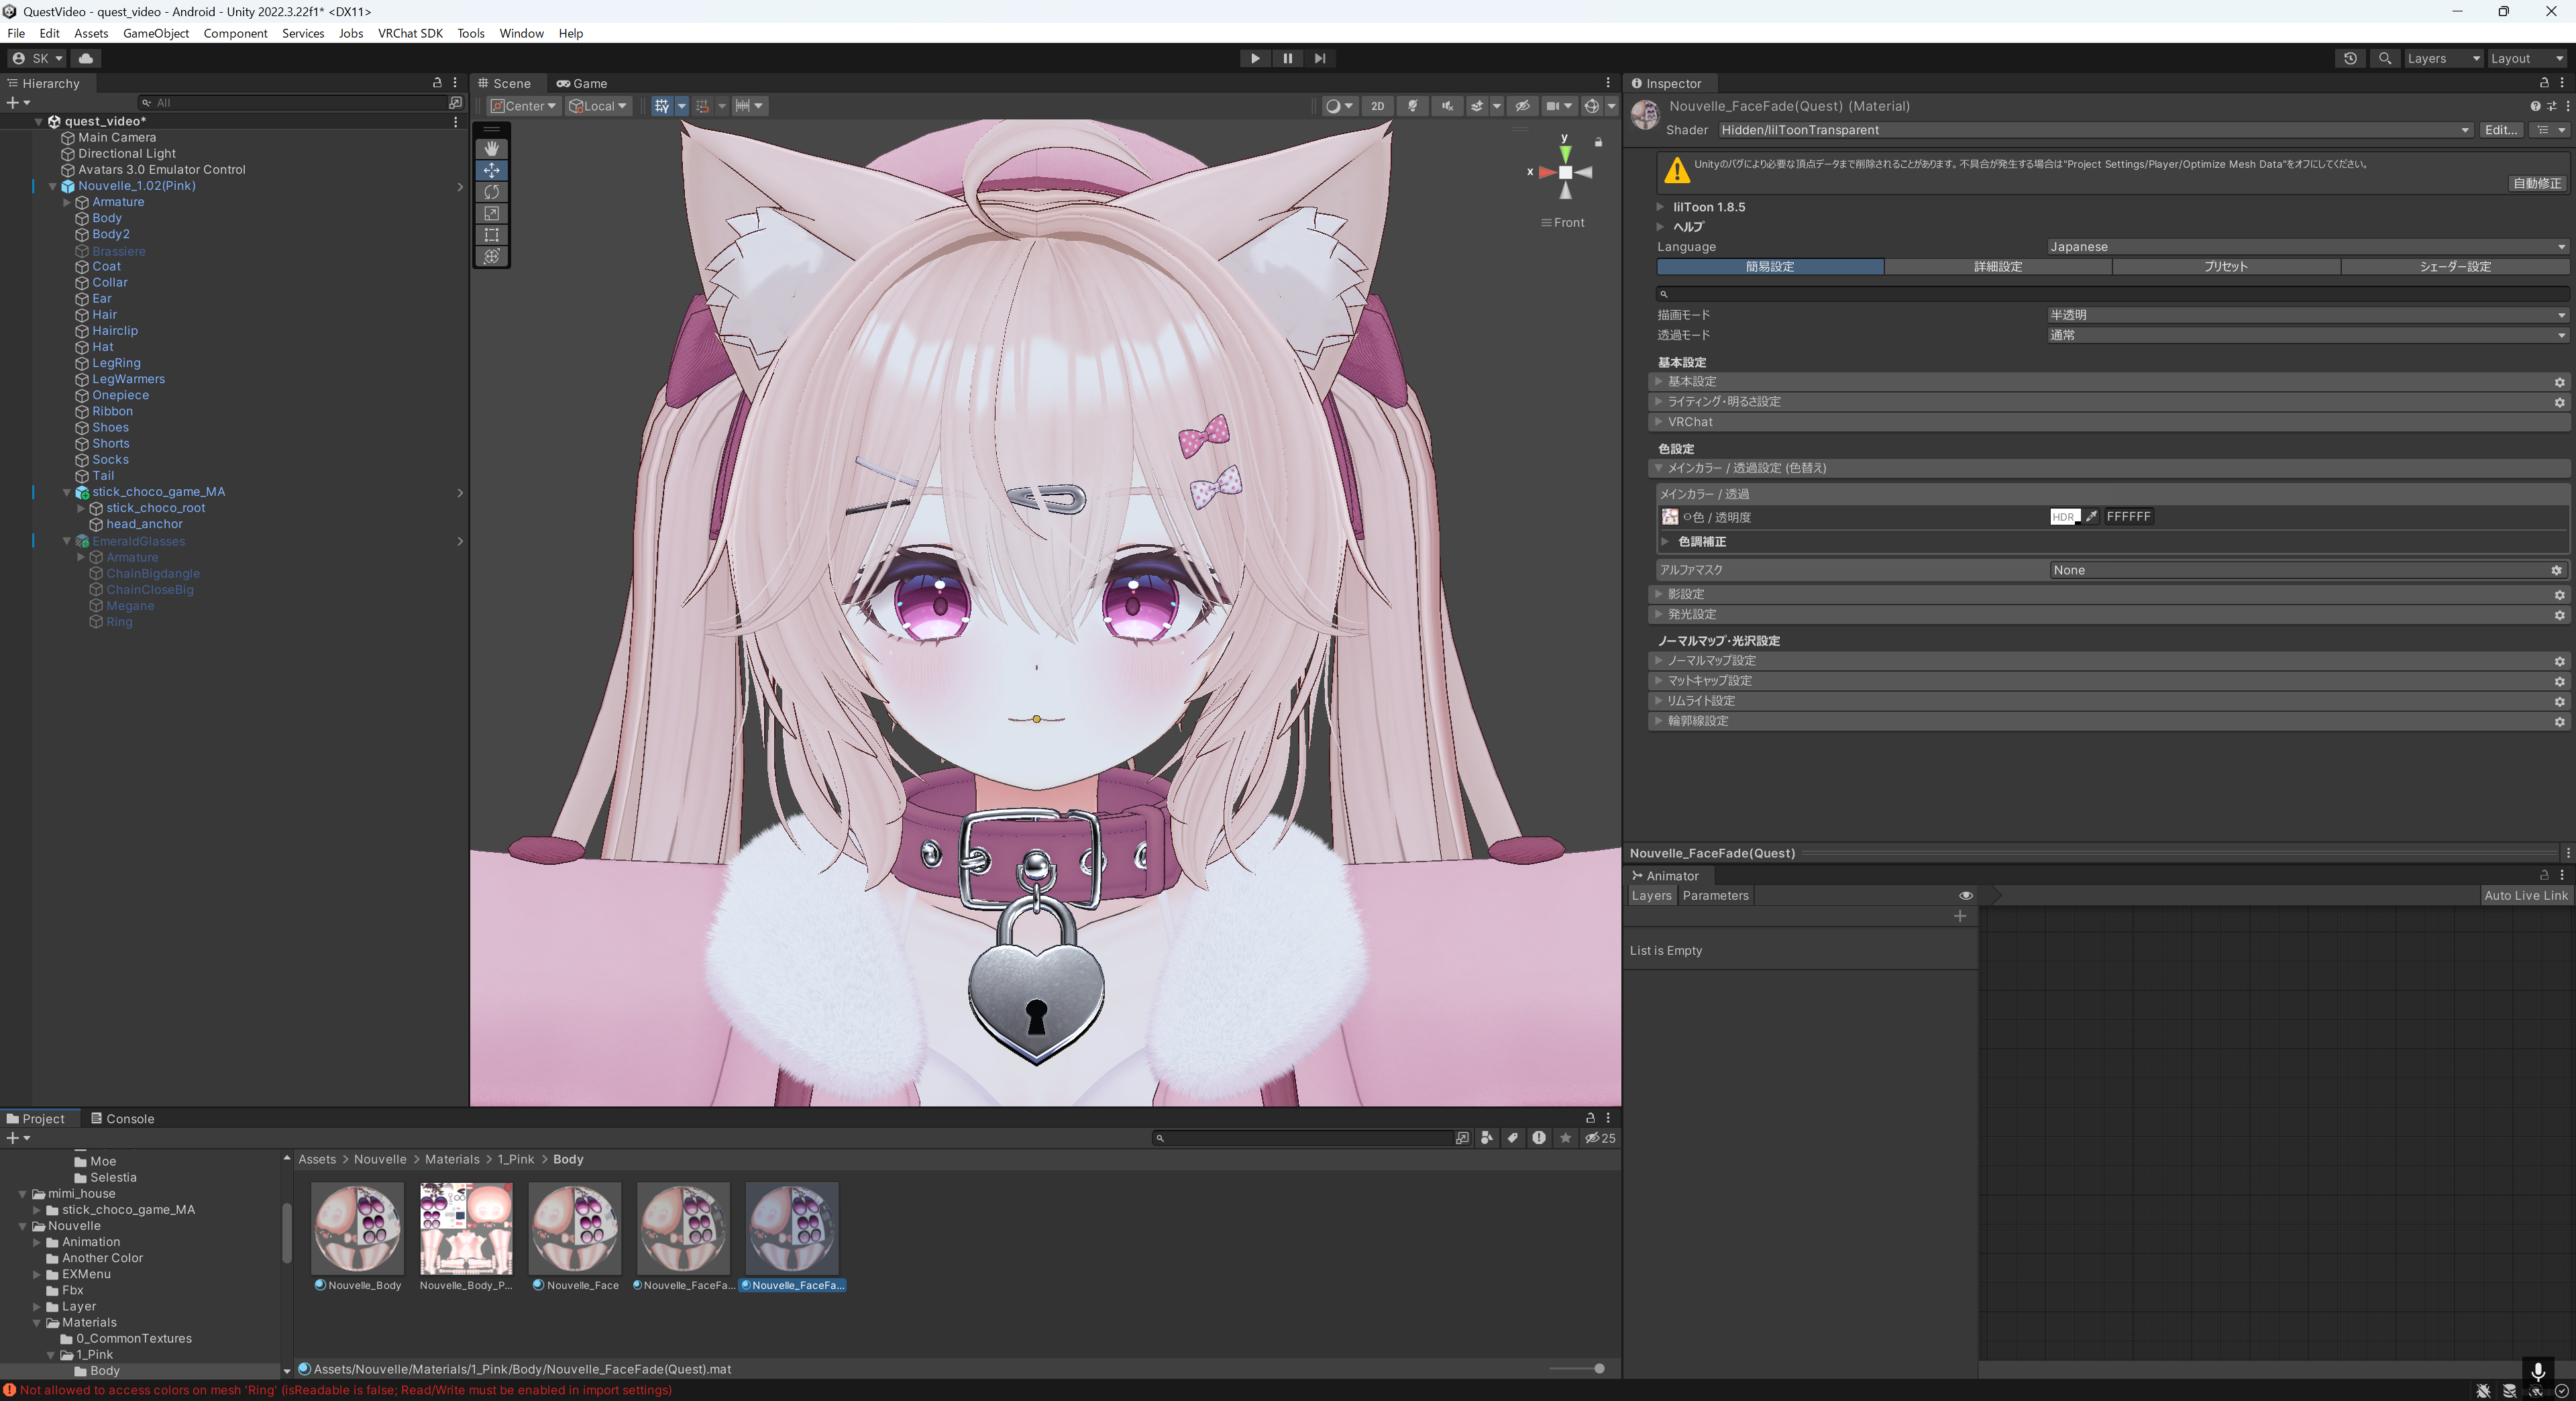Select the Scale tool in scene toolbar

[491, 213]
